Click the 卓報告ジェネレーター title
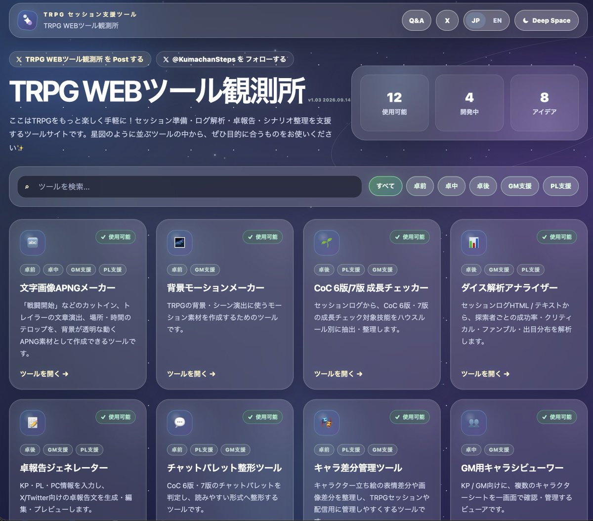Viewport: 593px width, 521px height. pyautogui.click(x=64, y=468)
